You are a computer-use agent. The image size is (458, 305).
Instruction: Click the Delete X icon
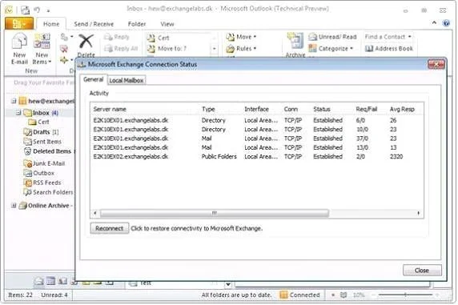point(86,41)
